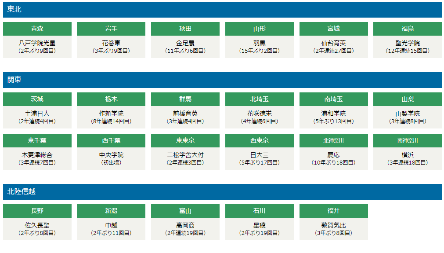Select the (2年ぶり19回目) text under 星稜
The width and height of the screenshot is (444, 253).
[x=260, y=233]
